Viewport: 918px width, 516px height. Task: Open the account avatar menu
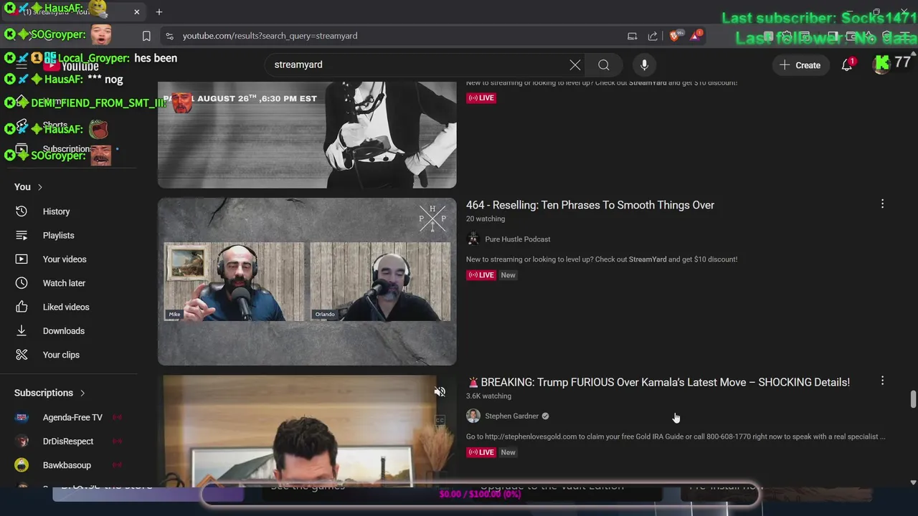[881, 65]
